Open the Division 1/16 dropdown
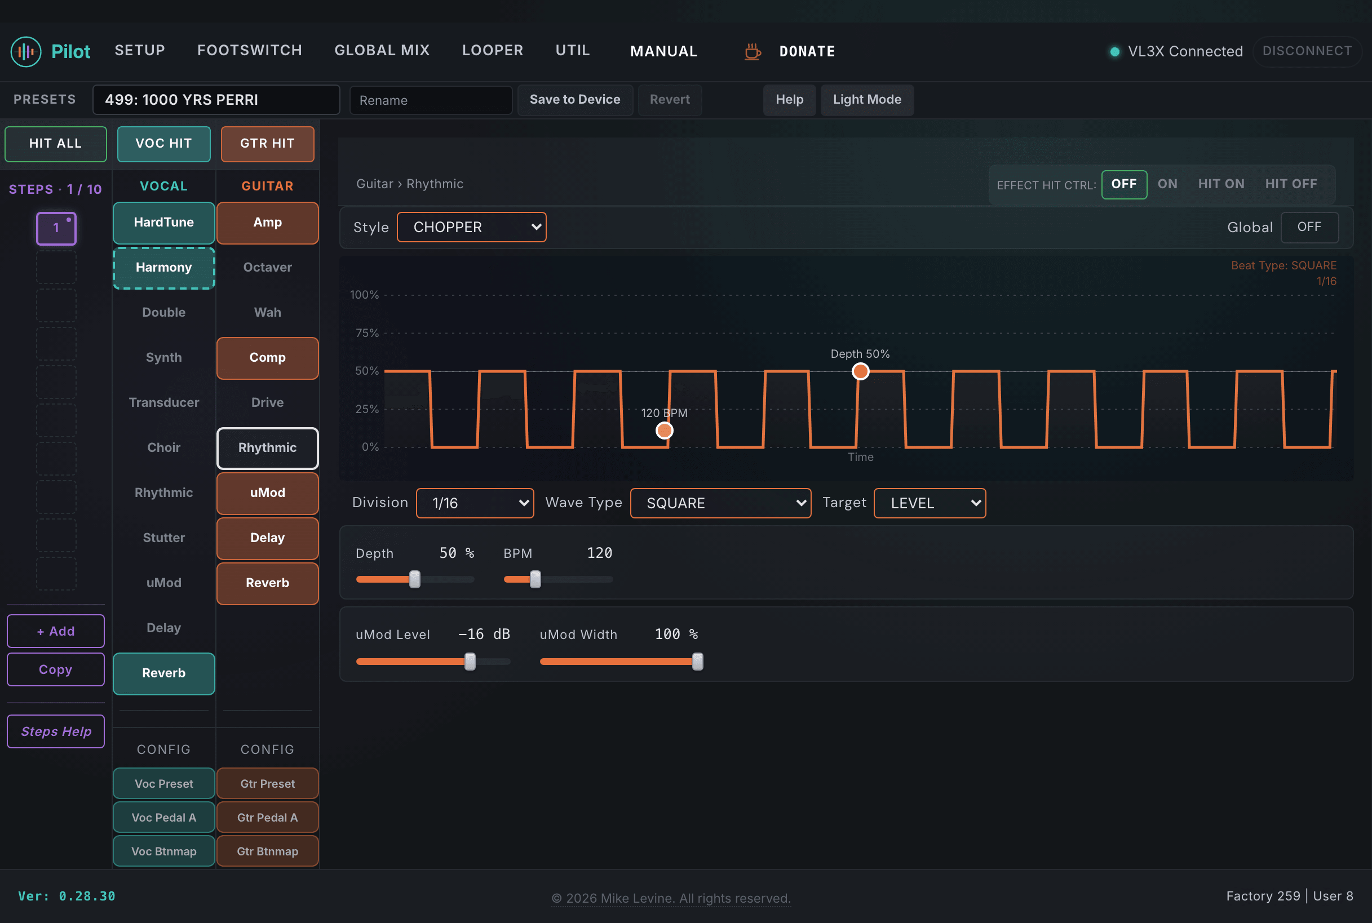Viewport: 1372px width, 923px height. pos(475,503)
